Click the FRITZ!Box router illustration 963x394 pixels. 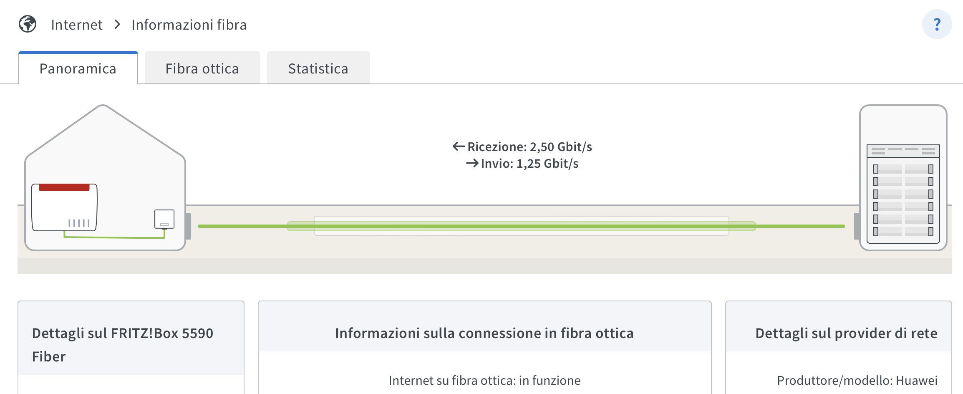pos(64,207)
